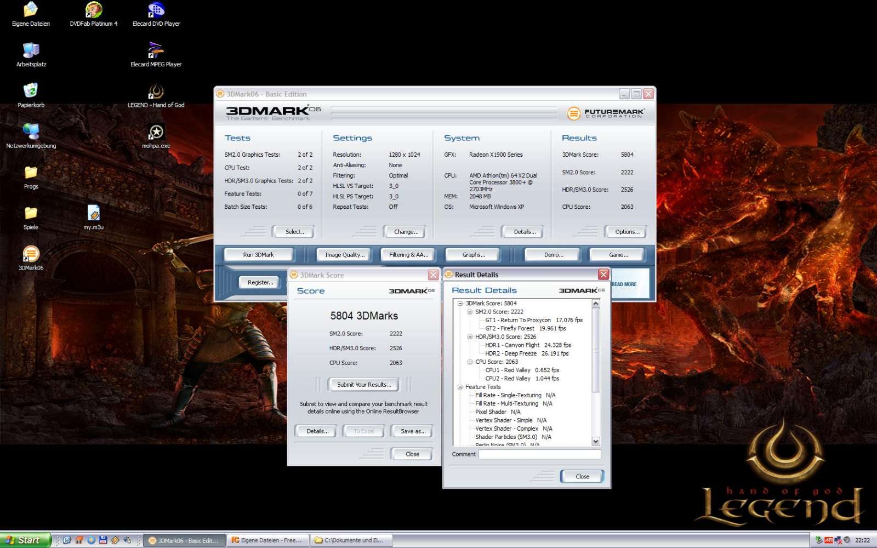
Task: Click the floppy disk quick launch icon
Action: [x=103, y=540]
